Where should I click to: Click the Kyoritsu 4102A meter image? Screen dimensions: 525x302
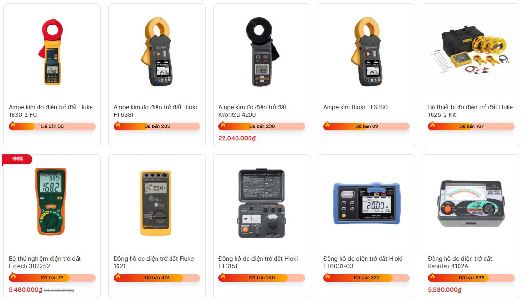(471, 203)
